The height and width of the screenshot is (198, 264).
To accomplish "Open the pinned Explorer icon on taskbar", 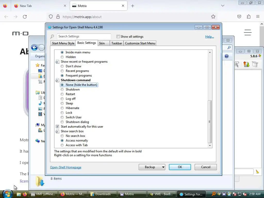I will click(19, 194).
